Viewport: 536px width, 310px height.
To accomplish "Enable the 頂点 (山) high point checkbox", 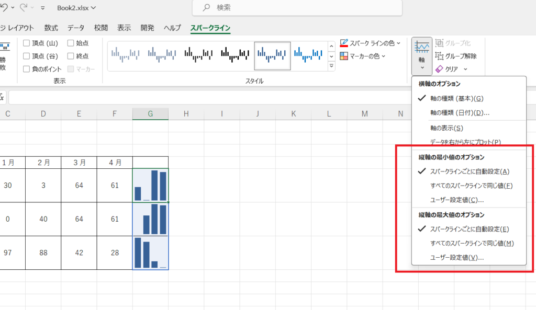I will tap(27, 43).
